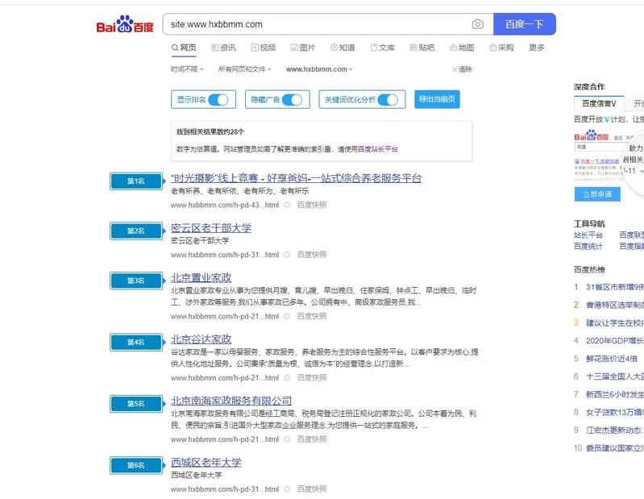Expand the 所有网页和文件 filter
The width and height of the screenshot is (644, 499).
[x=245, y=69]
